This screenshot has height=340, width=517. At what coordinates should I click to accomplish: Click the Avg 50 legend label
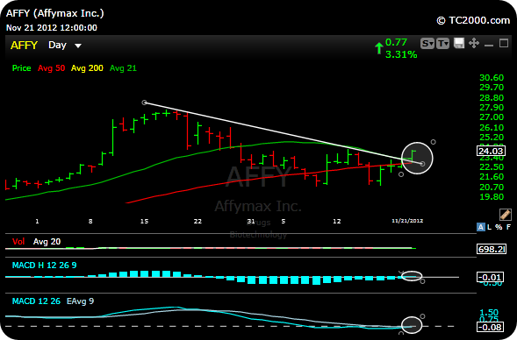[51, 68]
